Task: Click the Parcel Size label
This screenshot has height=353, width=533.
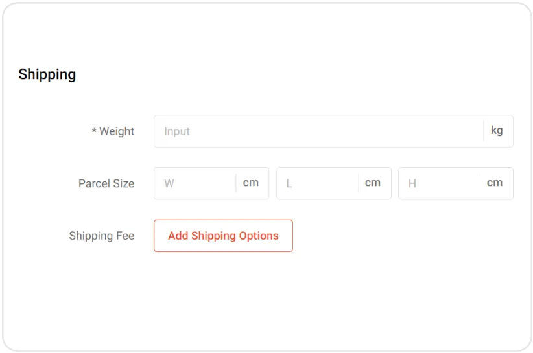Action: tap(106, 184)
